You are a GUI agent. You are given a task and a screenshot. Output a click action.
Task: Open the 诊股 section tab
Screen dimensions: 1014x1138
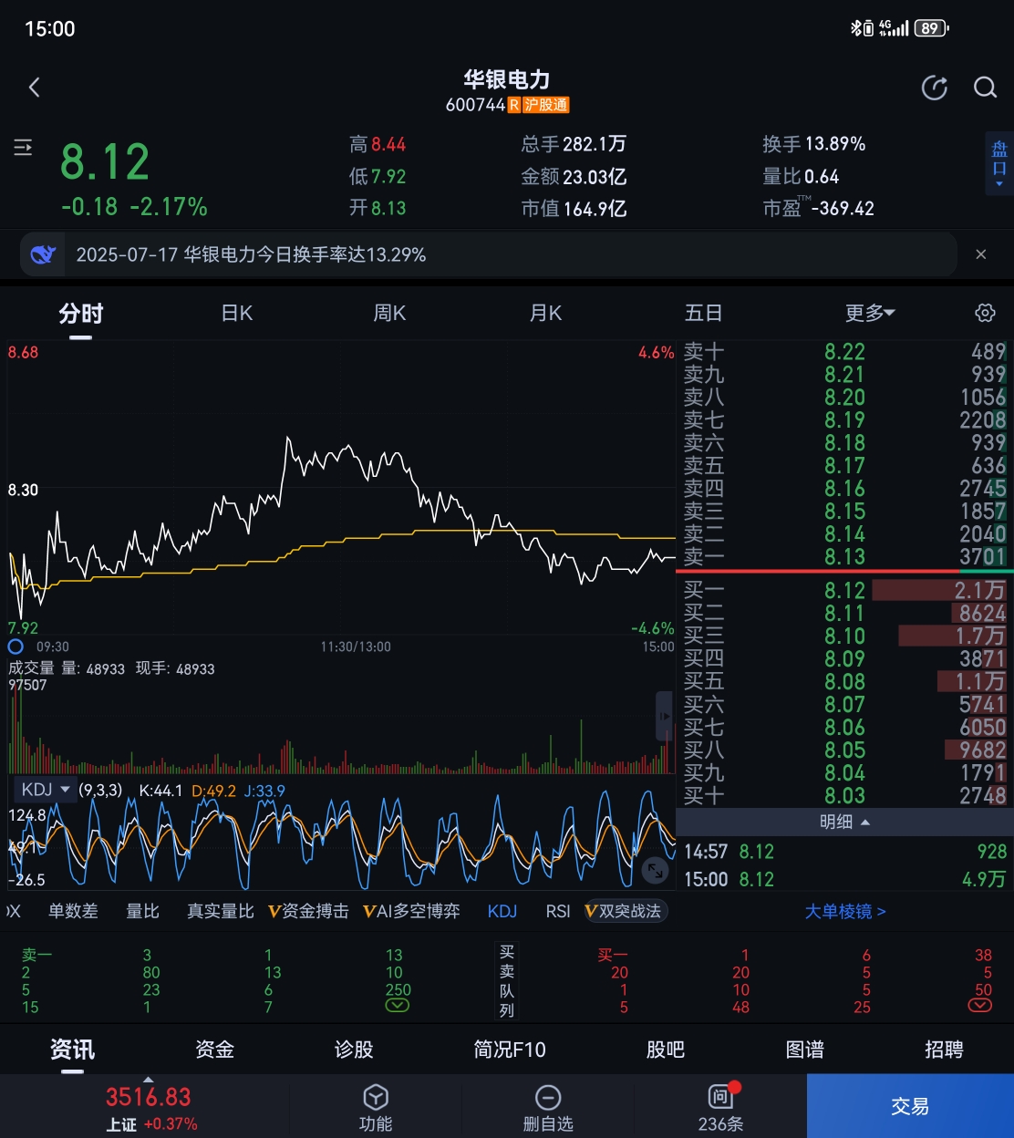(354, 1050)
